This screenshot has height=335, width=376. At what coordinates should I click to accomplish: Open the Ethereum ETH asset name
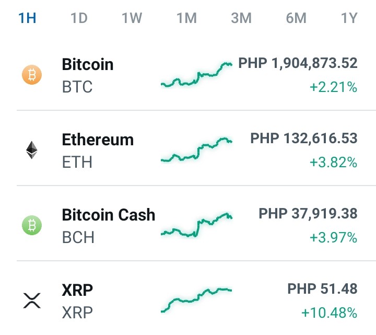click(98, 151)
